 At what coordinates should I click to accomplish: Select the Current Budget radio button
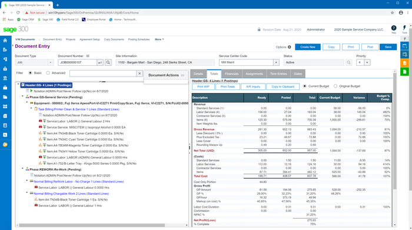(x=304, y=86)
